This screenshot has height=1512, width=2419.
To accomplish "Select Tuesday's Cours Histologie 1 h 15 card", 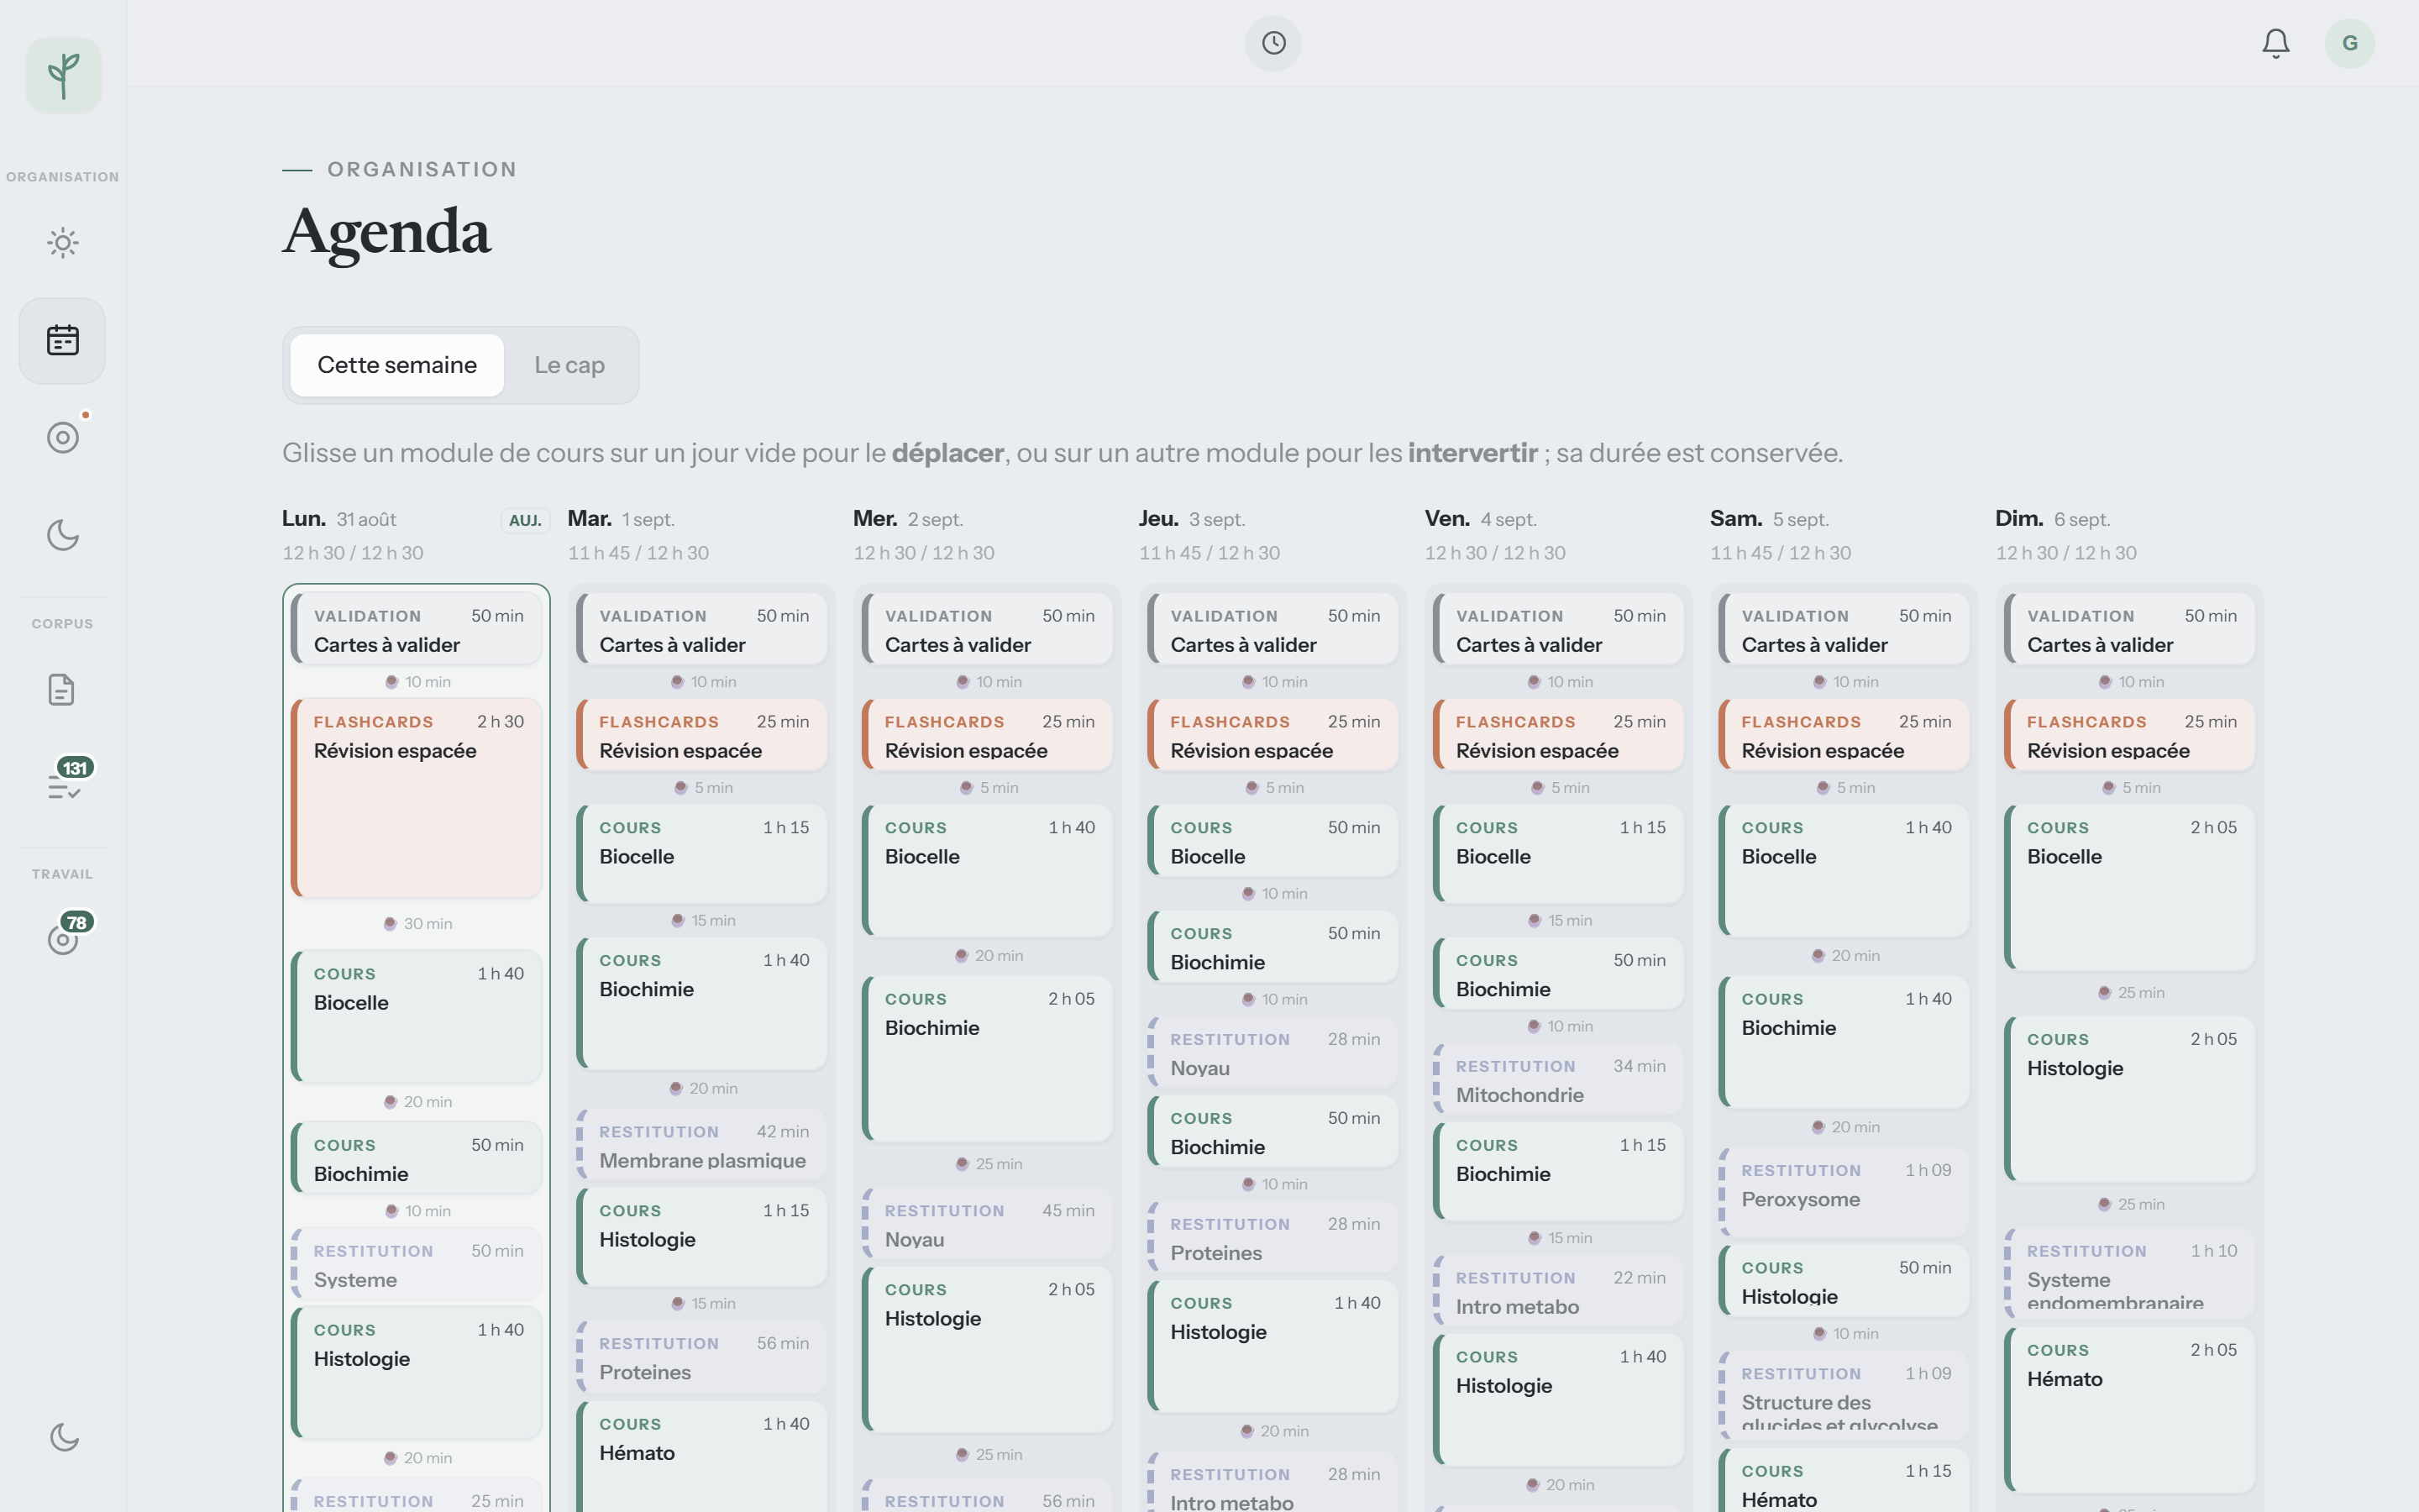I will [701, 1236].
